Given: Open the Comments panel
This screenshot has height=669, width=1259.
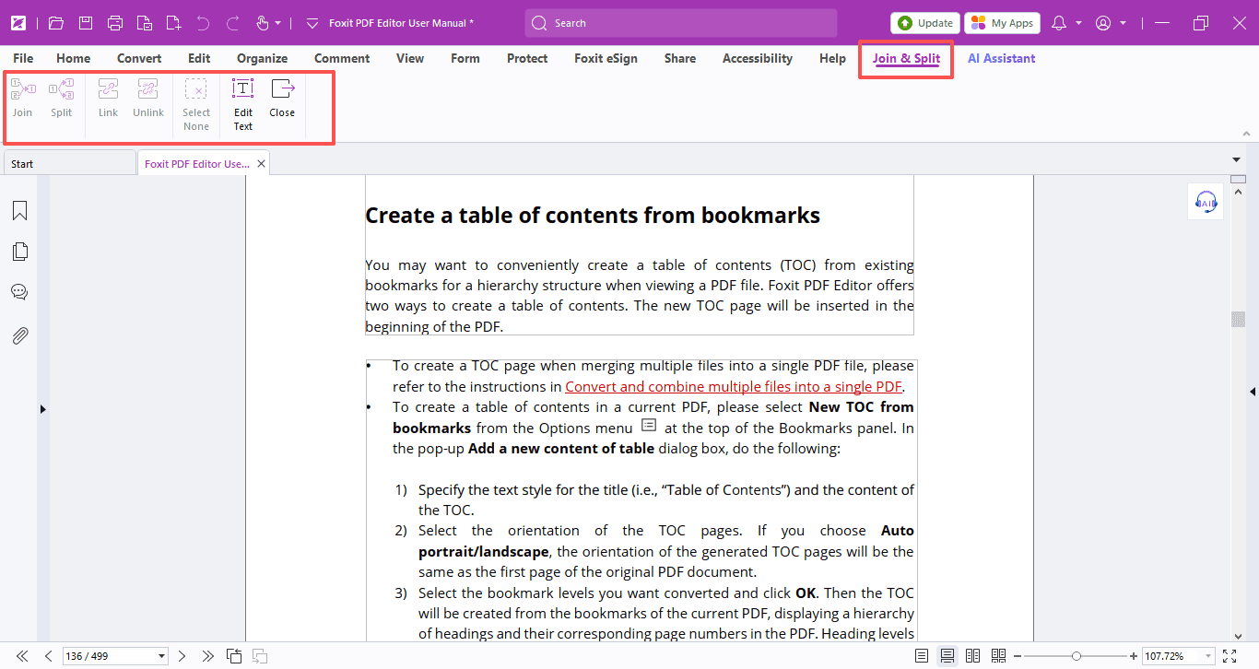Looking at the screenshot, I should point(19,292).
